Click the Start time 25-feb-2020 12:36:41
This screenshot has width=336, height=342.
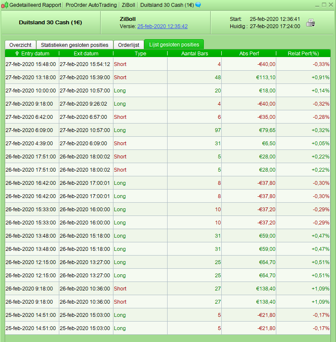tap(275, 19)
